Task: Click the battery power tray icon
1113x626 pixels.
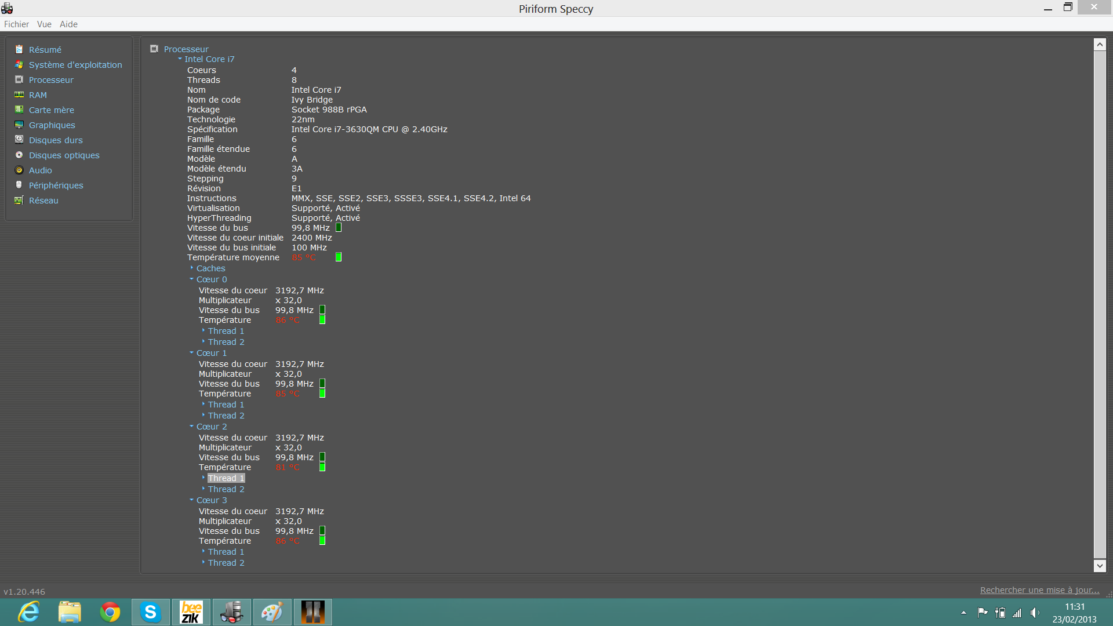Action: pyautogui.click(x=1000, y=613)
